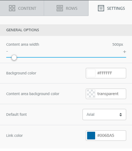
Task: Click the up-down arrows on font selector
Action: click(x=120, y=114)
